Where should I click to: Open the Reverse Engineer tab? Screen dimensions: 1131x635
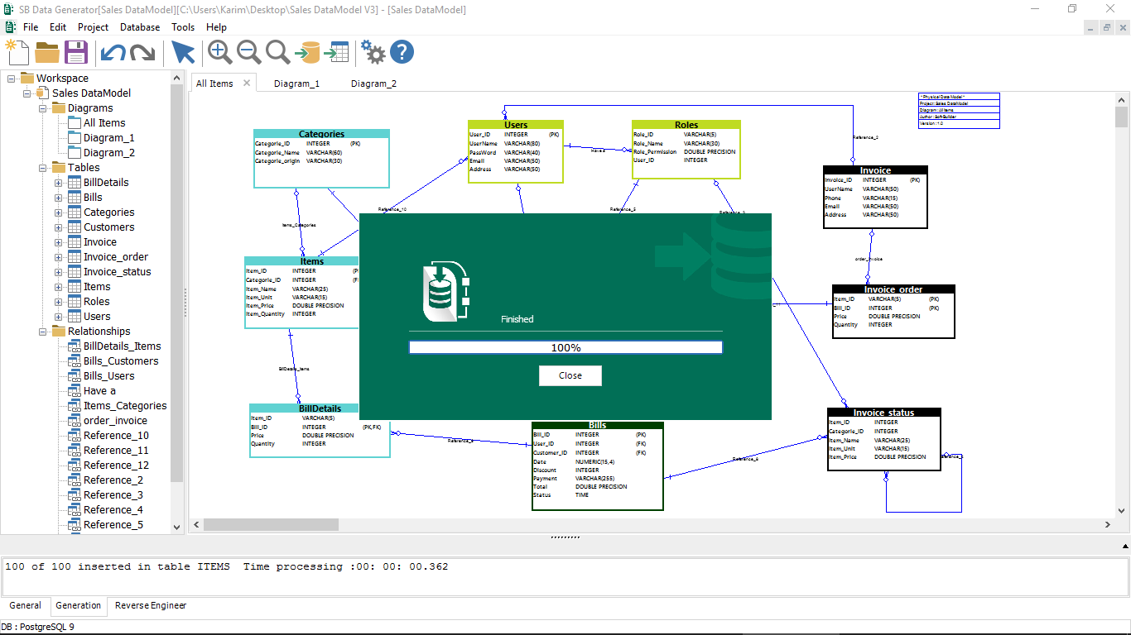[151, 606]
